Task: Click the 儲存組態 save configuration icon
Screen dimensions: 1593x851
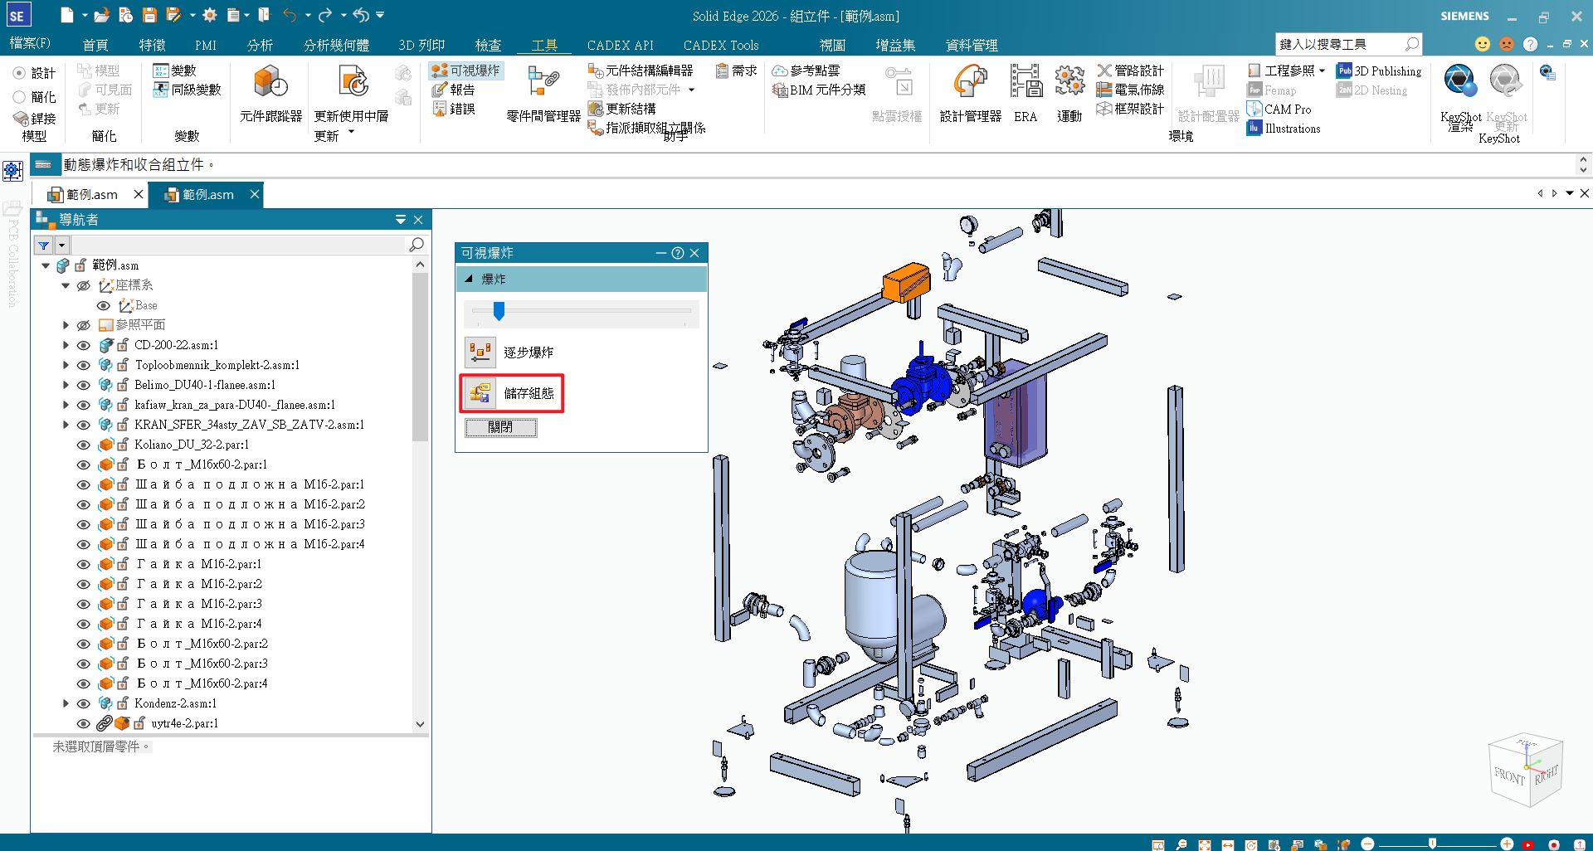Action: tap(480, 392)
